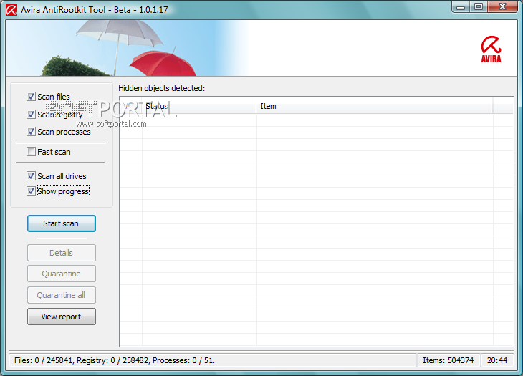Click the Details button
Screen dimensions: 523x376
pyautogui.click(x=62, y=253)
